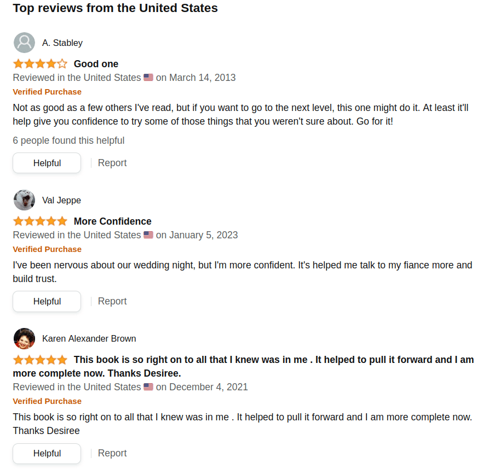500x469 pixels.
Task: Mark Val Jeppe's review as Helpful
Action: pyautogui.click(x=47, y=301)
